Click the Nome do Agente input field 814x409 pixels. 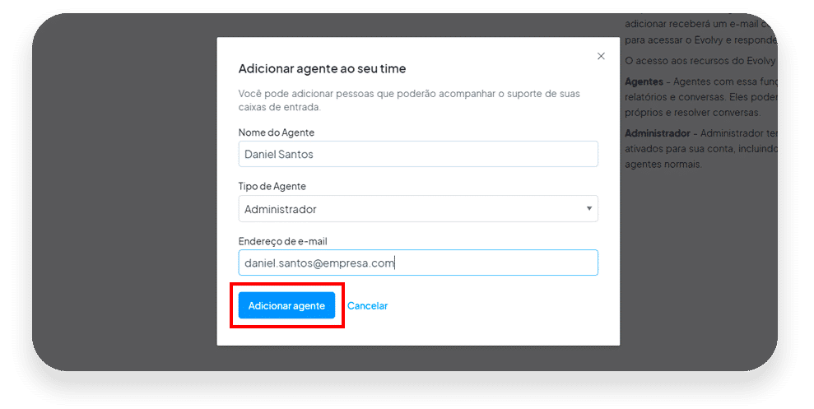[x=418, y=154]
